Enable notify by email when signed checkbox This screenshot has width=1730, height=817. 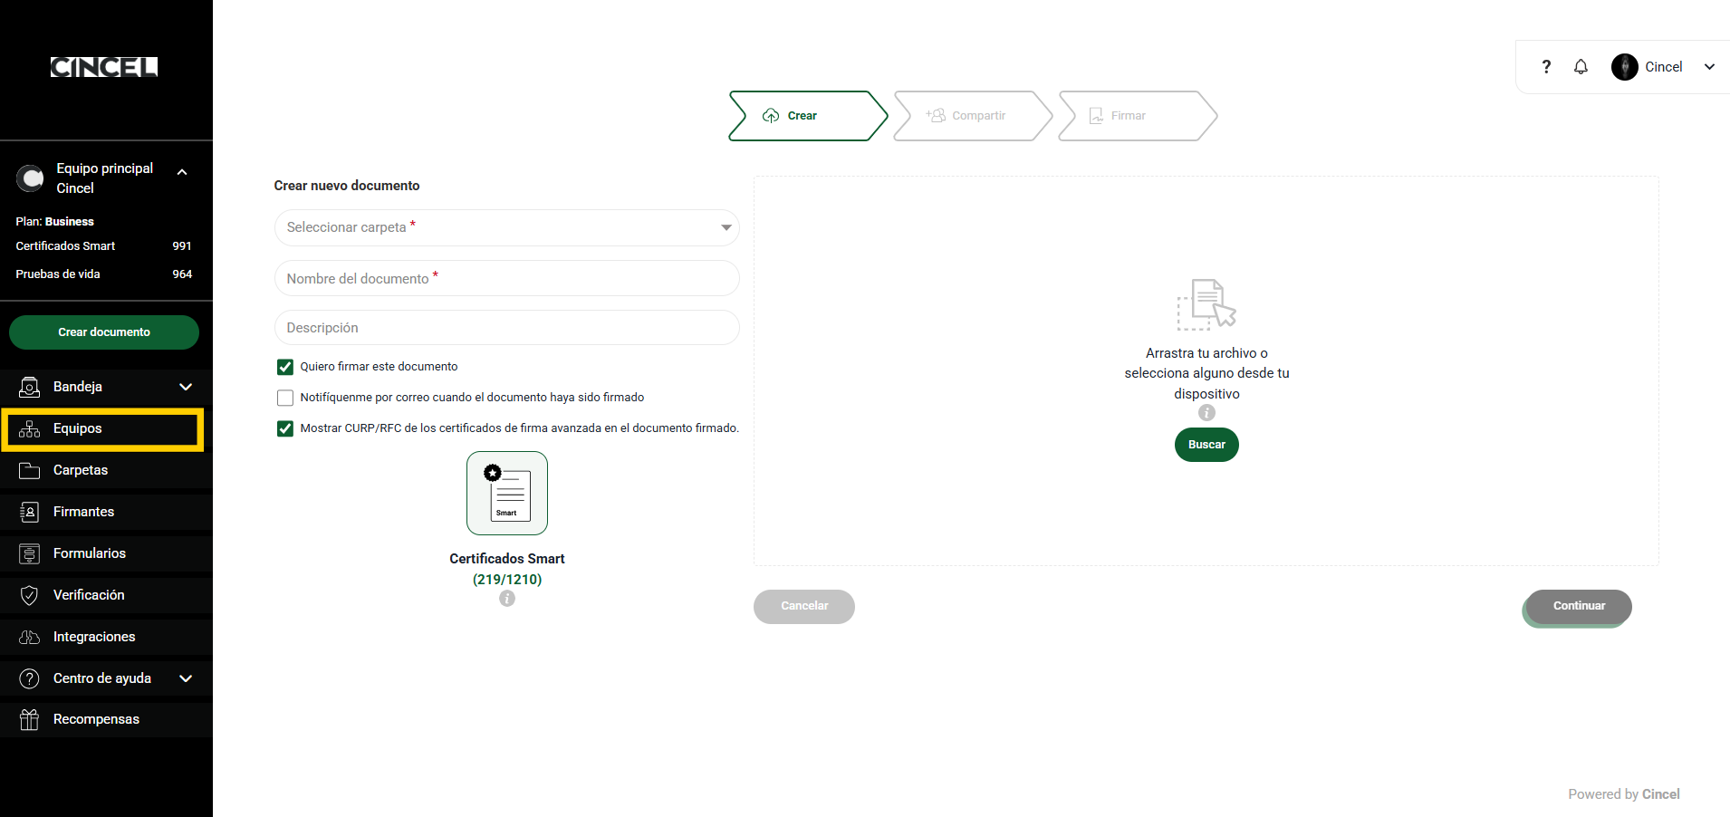[x=285, y=398]
